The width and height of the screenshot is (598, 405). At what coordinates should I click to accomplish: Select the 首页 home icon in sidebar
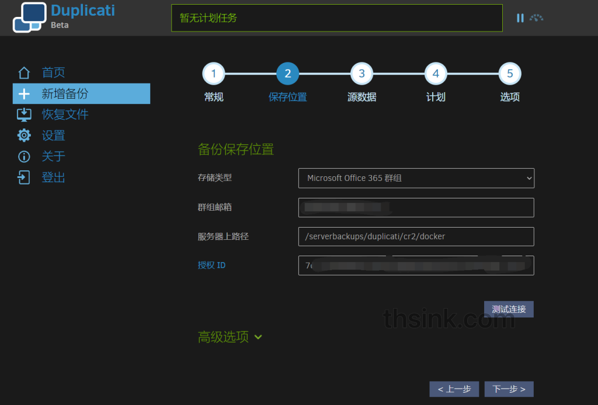coord(23,72)
